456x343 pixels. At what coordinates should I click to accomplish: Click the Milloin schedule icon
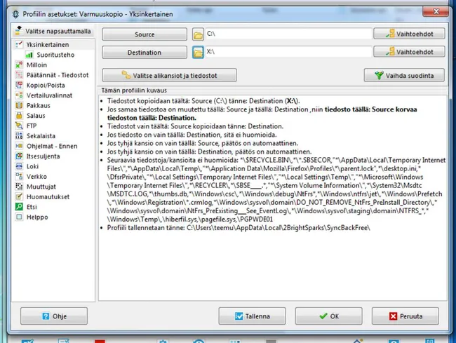19,65
